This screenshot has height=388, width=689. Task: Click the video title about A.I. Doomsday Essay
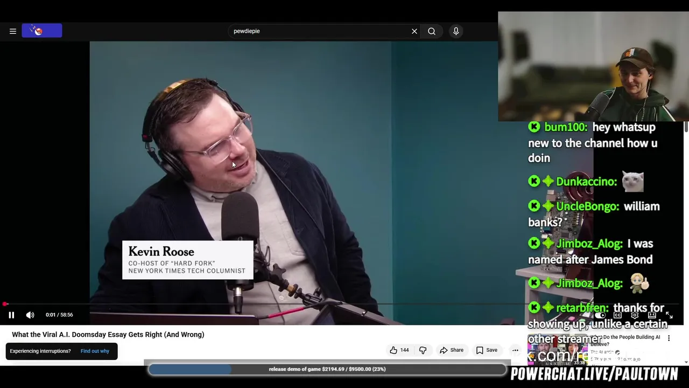[108, 335]
